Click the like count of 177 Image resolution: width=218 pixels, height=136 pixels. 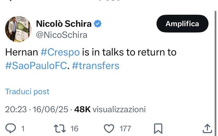[x=125, y=129]
